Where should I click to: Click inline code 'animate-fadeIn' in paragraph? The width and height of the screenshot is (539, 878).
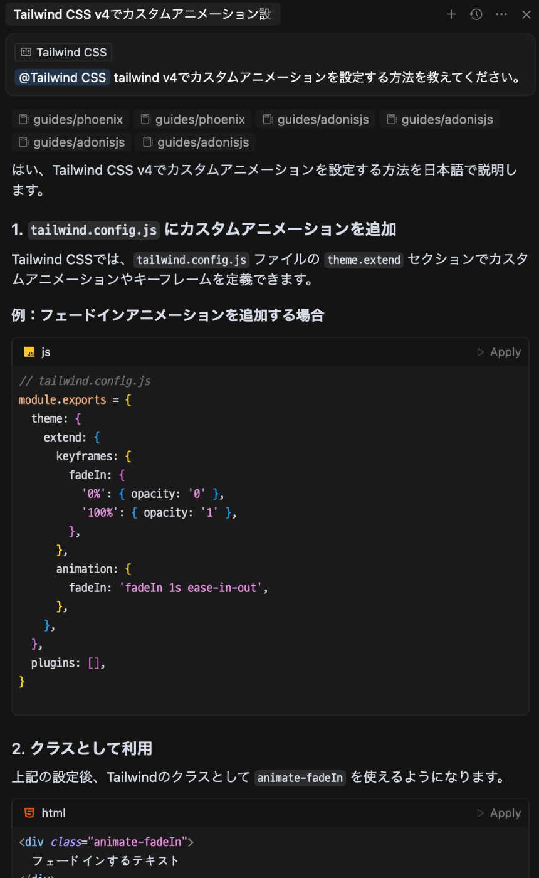300,778
